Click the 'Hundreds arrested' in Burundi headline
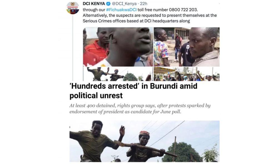Screen dimensions: 279x164 click(133, 91)
